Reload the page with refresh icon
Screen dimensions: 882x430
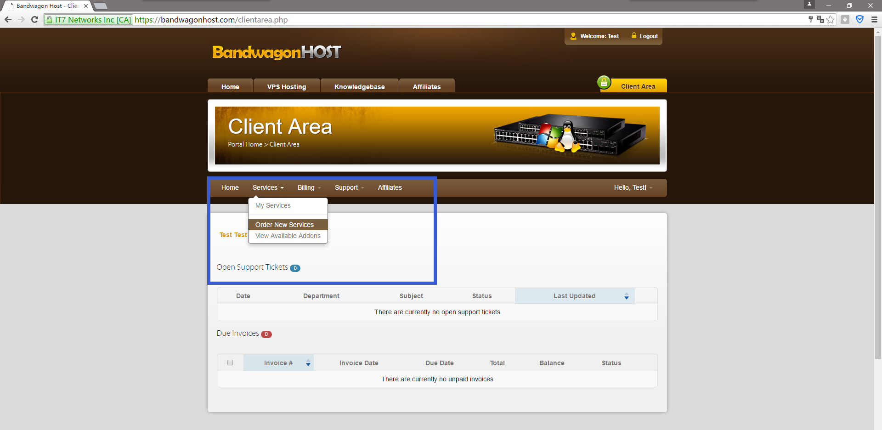[x=34, y=19]
